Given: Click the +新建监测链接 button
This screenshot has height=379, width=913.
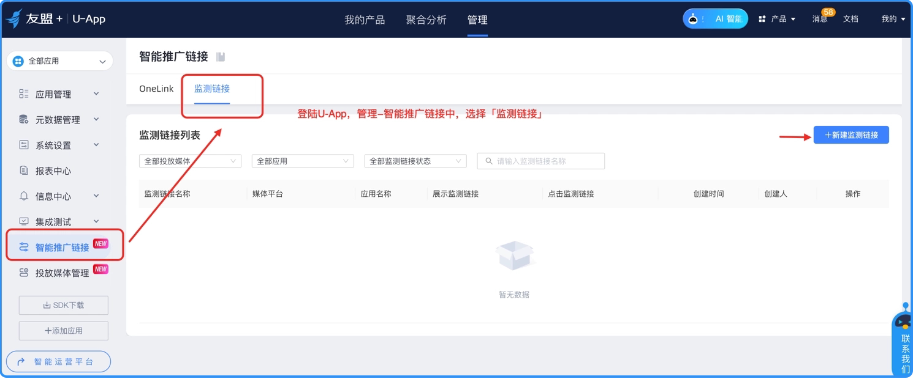Looking at the screenshot, I should point(851,135).
